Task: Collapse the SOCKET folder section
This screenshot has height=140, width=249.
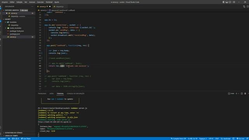Action: click(8, 19)
